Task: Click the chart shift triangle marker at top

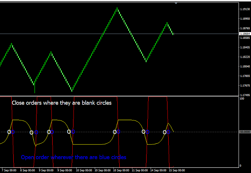Action: click(176, 3)
